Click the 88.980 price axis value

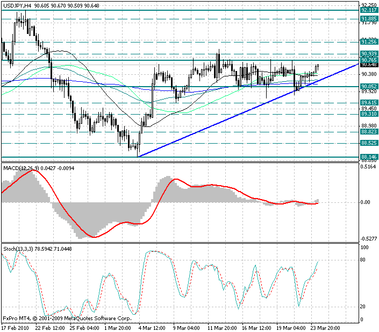(369, 126)
